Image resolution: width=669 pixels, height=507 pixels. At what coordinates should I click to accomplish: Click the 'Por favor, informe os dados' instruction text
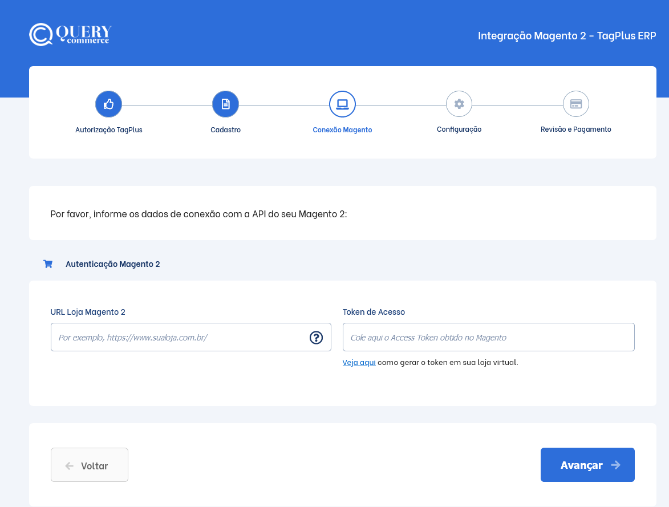[199, 214]
